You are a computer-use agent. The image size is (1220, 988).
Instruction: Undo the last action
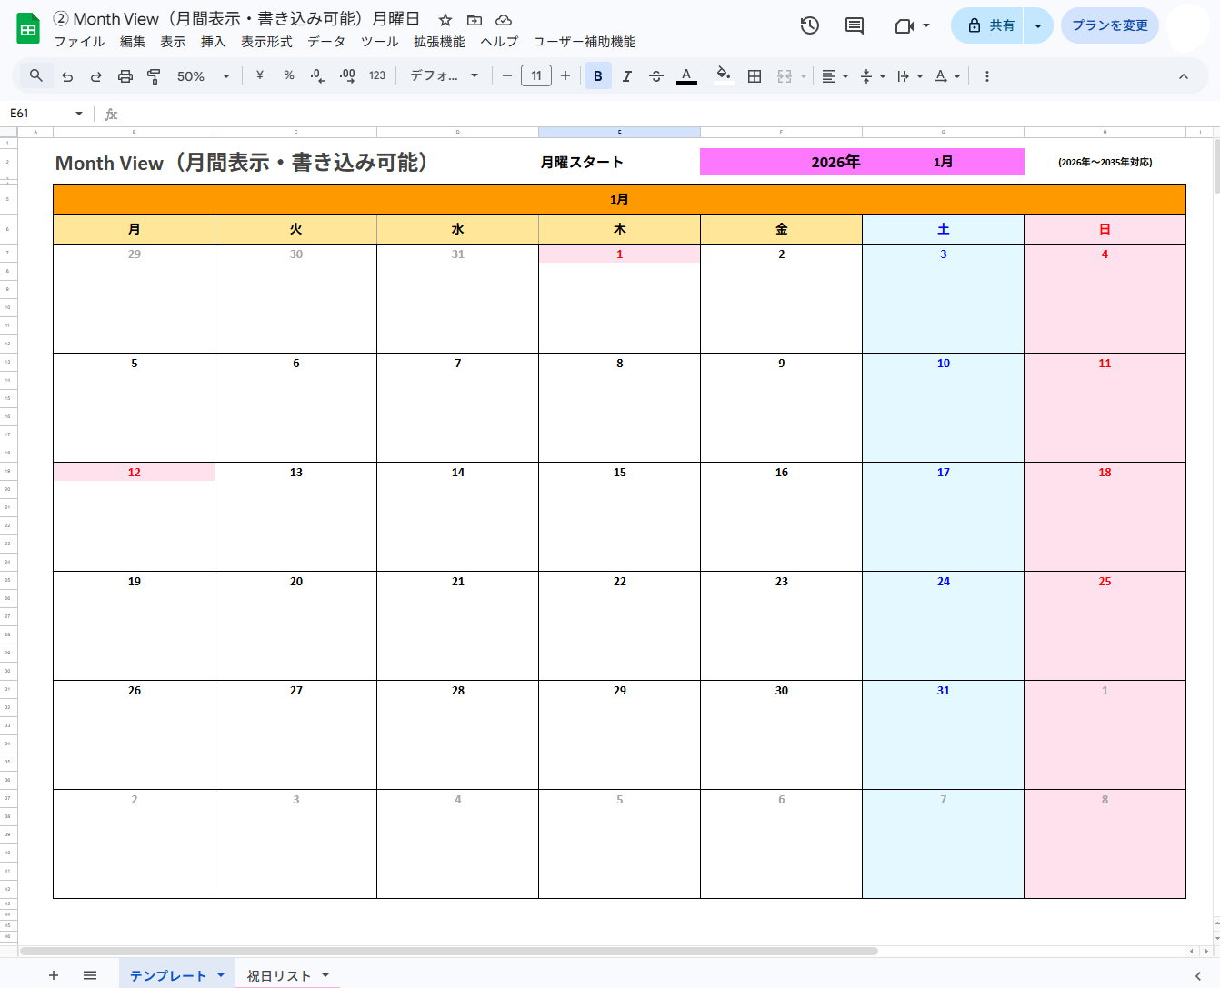66,75
